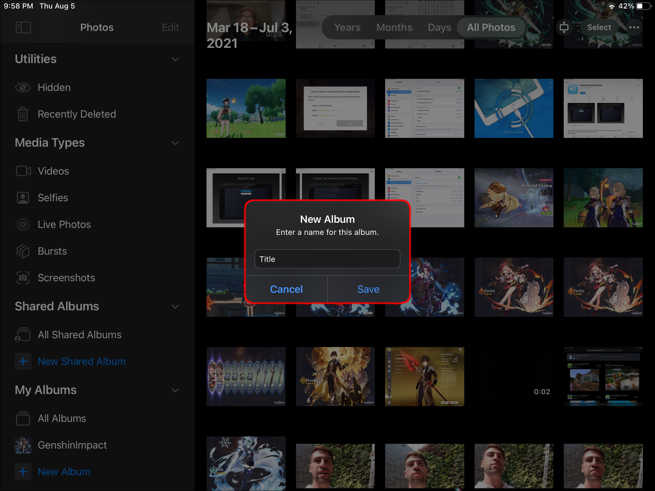Open the three-dots more menu
This screenshot has width=655, height=491.
click(x=634, y=28)
